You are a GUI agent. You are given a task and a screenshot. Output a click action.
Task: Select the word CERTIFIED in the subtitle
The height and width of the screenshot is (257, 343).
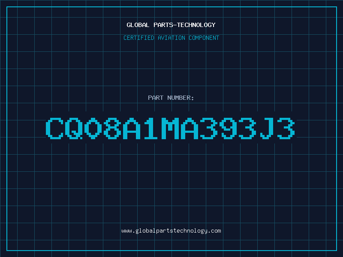click(139, 38)
